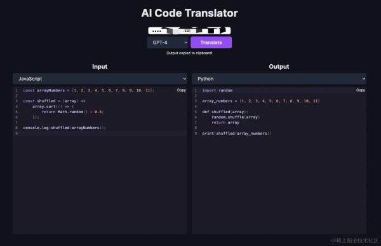
Task: Click the import random line in output
Action: pos(217,90)
